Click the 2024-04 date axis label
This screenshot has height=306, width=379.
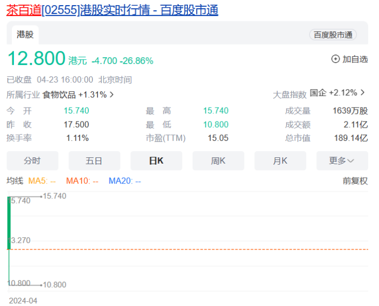tap(23, 301)
